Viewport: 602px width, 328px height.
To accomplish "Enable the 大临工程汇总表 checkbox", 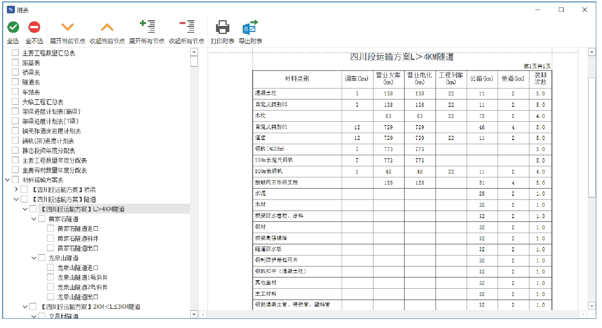I will [15, 101].
